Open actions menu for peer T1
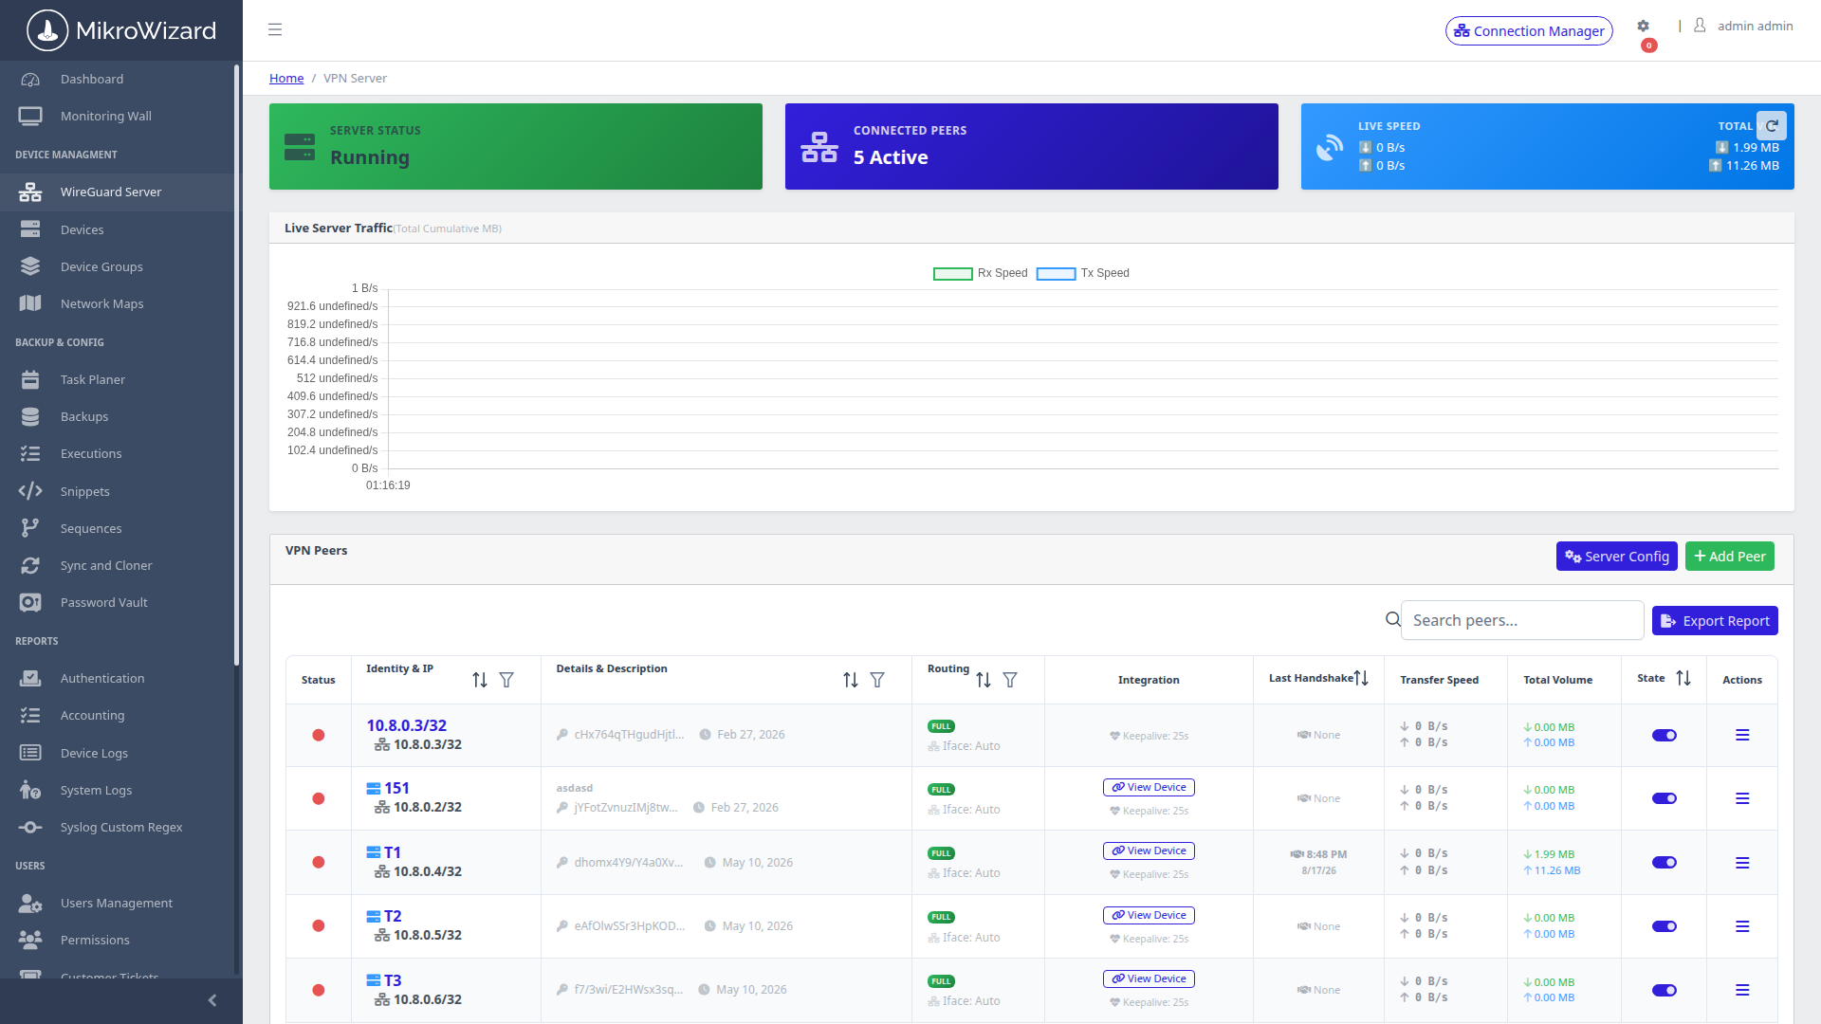The image size is (1821, 1024). click(1742, 863)
